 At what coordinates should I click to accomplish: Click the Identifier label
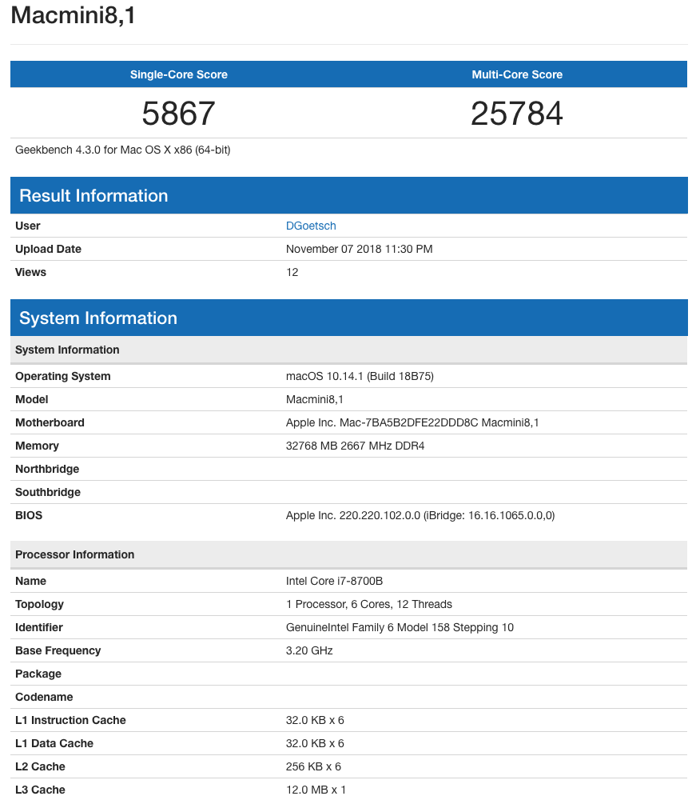click(39, 627)
